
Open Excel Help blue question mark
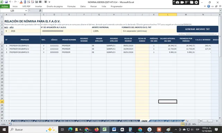tap(208, 6)
